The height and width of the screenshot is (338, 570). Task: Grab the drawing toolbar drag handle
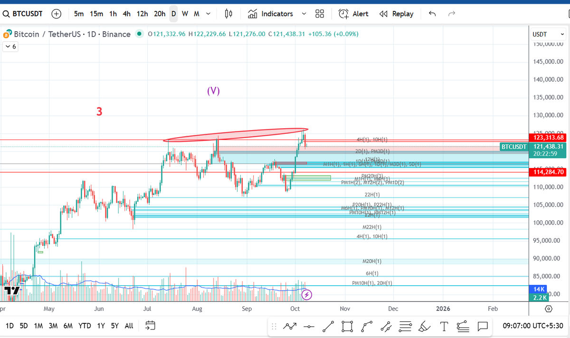274,327
